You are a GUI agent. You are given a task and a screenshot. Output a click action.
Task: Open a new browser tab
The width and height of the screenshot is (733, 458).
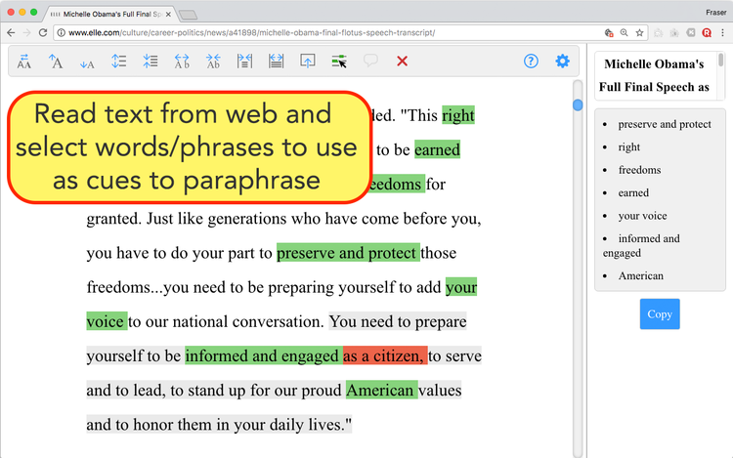[188, 15]
